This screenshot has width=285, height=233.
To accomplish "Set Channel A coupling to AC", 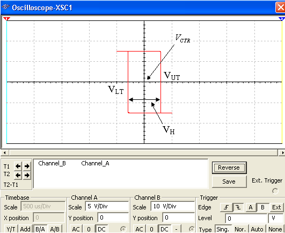I will [76, 229].
